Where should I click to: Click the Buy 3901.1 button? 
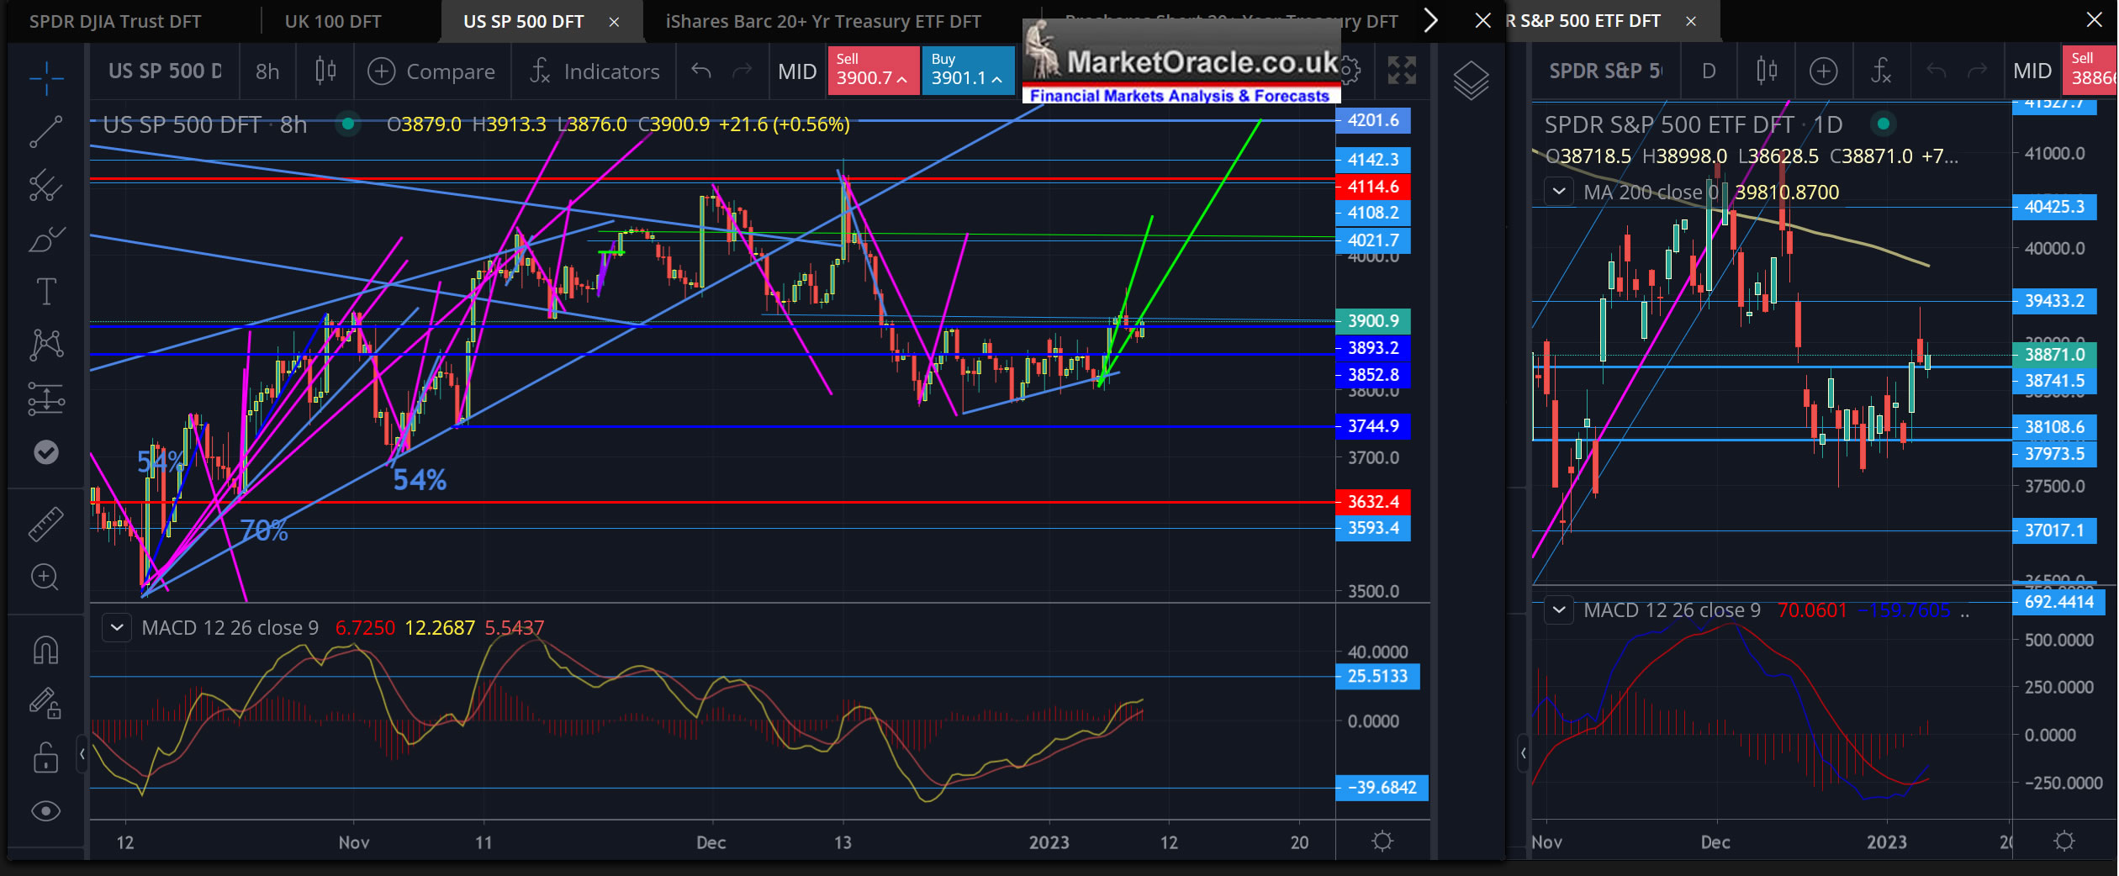click(967, 71)
